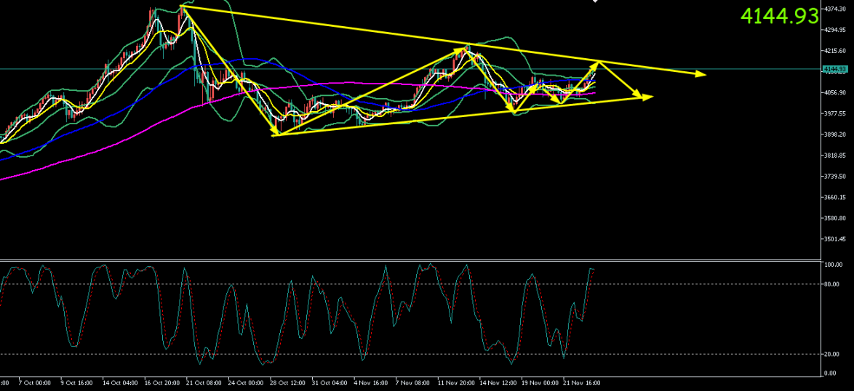The width and height of the screenshot is (854, 391).
Task: Click the projected downward arrow's arrowhead
Action: 639,94
